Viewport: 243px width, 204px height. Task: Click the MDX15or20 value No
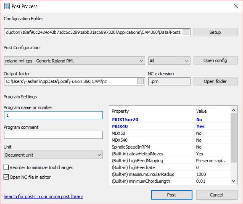(x=199, y=120)
